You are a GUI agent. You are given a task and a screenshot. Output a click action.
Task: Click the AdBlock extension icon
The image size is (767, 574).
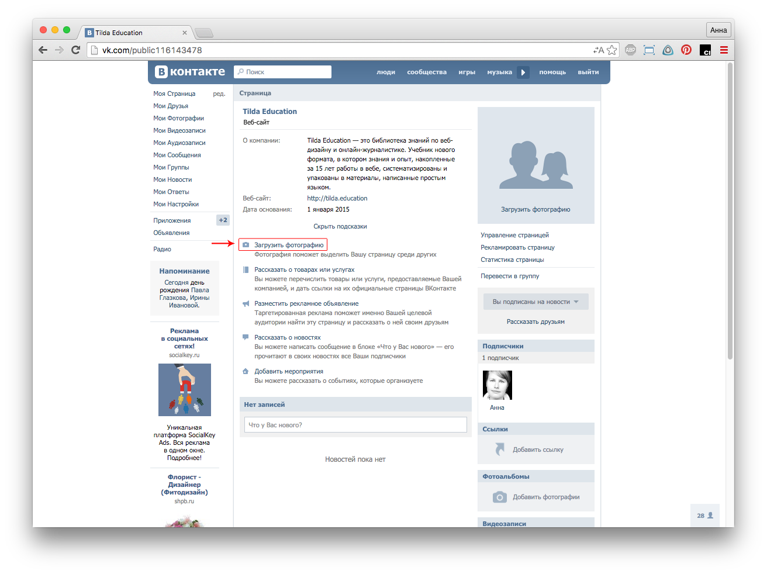(x=630, y=50)
